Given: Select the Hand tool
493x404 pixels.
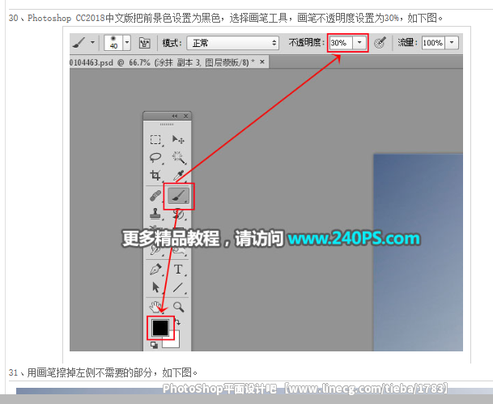Looking at the screenshot, I should 155,307.
